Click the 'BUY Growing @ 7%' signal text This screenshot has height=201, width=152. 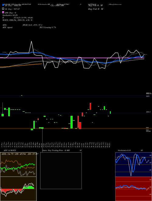[48, 27]
